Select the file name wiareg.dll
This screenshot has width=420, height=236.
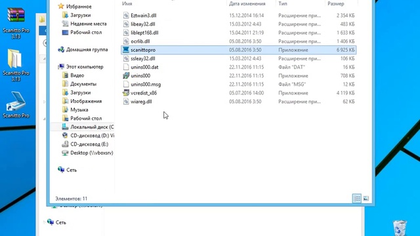[141, 102]
